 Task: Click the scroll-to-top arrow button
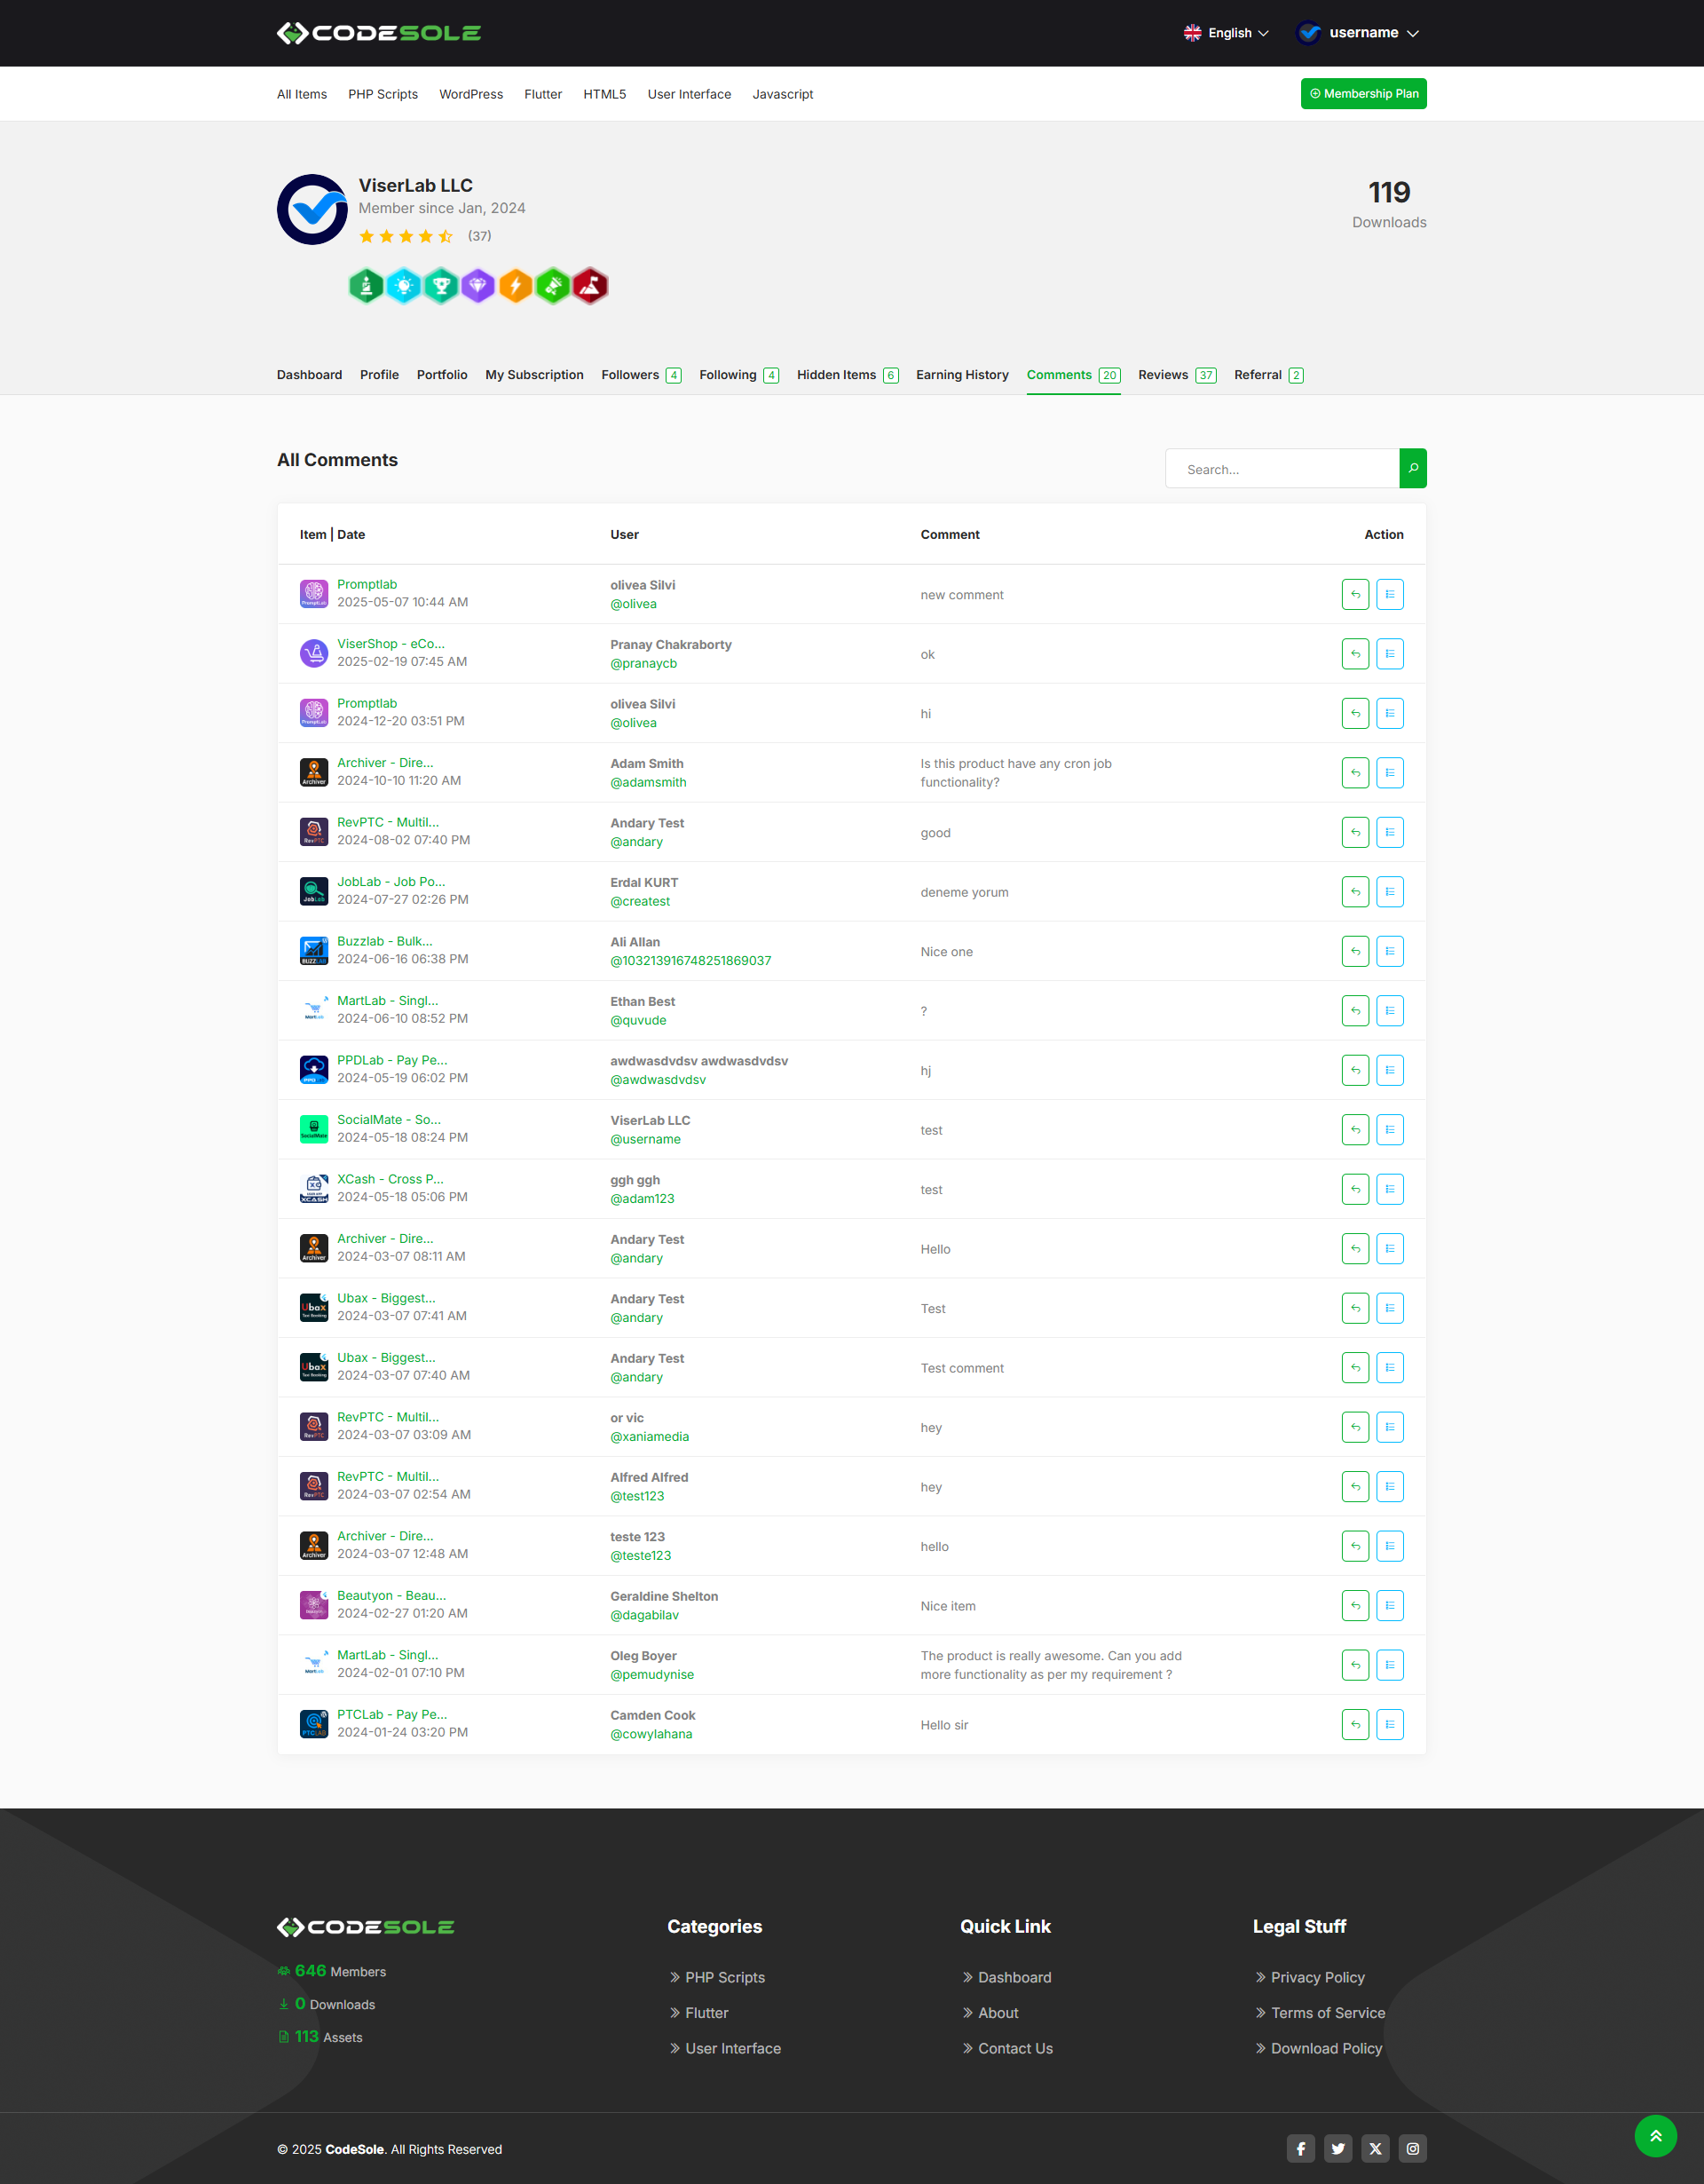pyautogui.click(x=1655, y=2136)
